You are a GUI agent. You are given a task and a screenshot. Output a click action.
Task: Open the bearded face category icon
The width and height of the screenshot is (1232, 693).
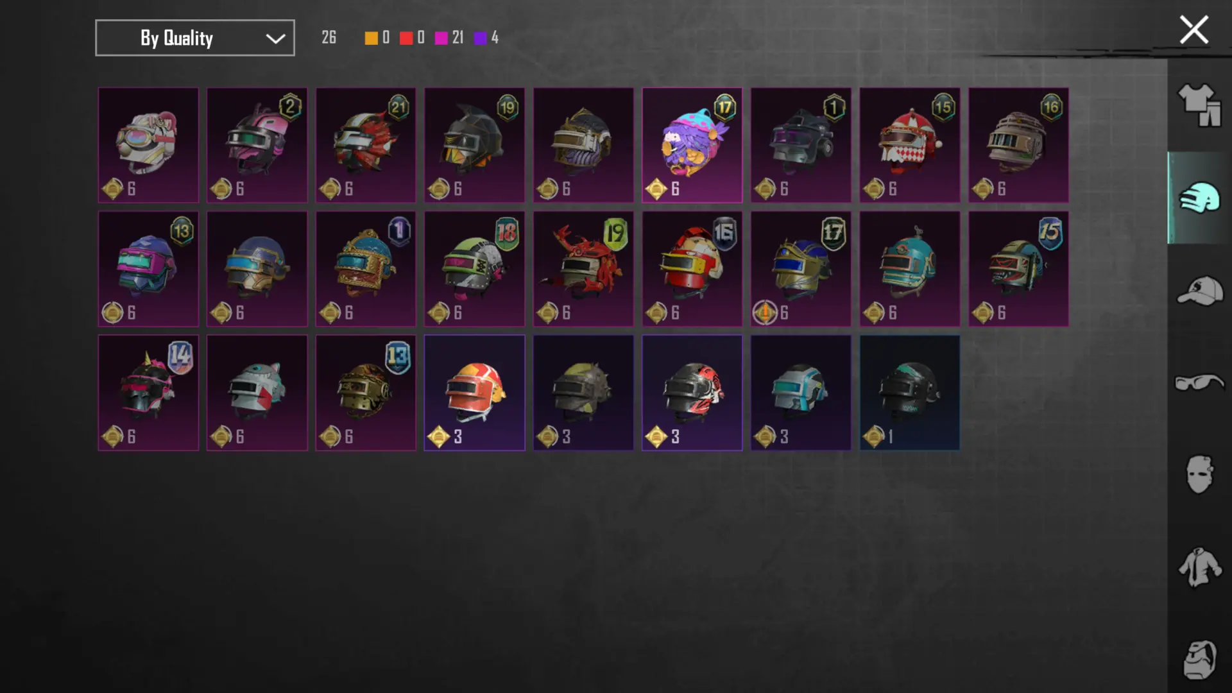[1199, 660]
